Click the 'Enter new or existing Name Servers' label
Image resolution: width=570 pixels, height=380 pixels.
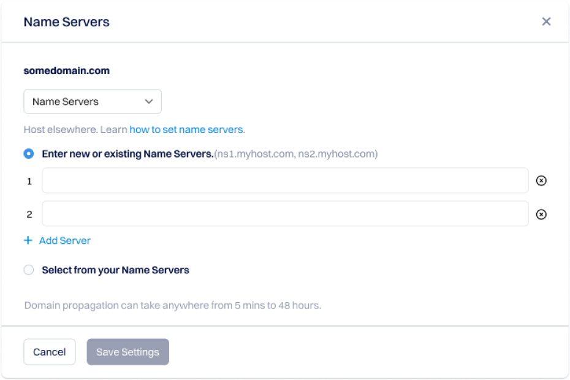point(127,154)
